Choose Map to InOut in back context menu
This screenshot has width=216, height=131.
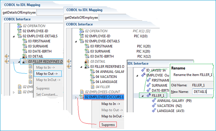[x=48, y=80]
